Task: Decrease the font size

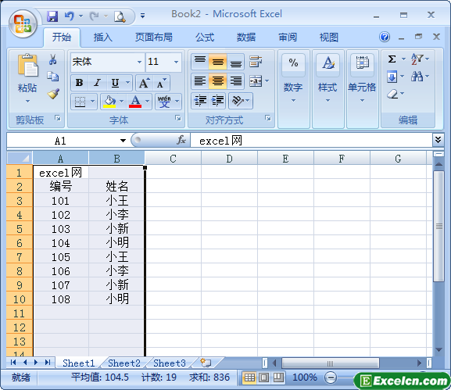Action: [161, 83]
